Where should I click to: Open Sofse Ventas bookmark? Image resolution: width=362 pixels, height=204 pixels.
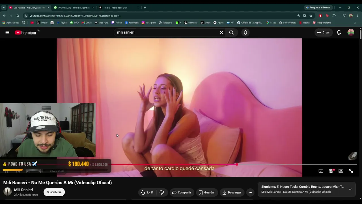288,23
